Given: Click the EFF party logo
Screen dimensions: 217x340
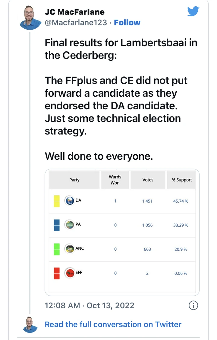Looking at the screenshot, I should pyautogui.click(x=69, y=273).
